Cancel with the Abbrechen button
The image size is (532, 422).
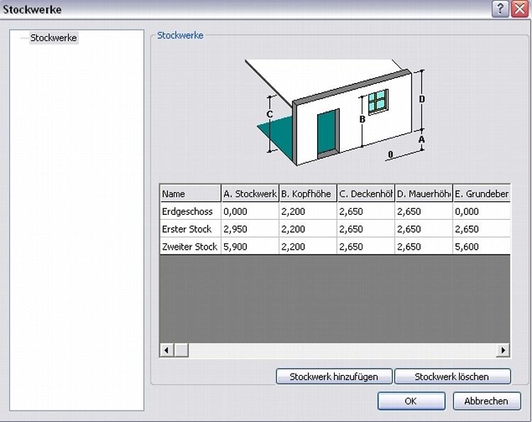point(486,401)
